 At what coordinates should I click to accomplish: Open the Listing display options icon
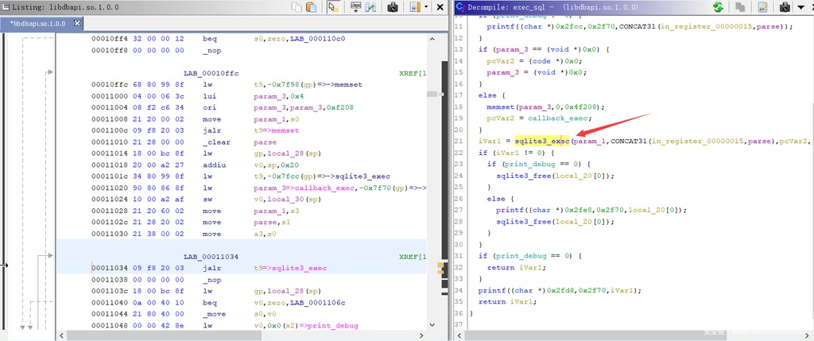[x=414, y=7]
